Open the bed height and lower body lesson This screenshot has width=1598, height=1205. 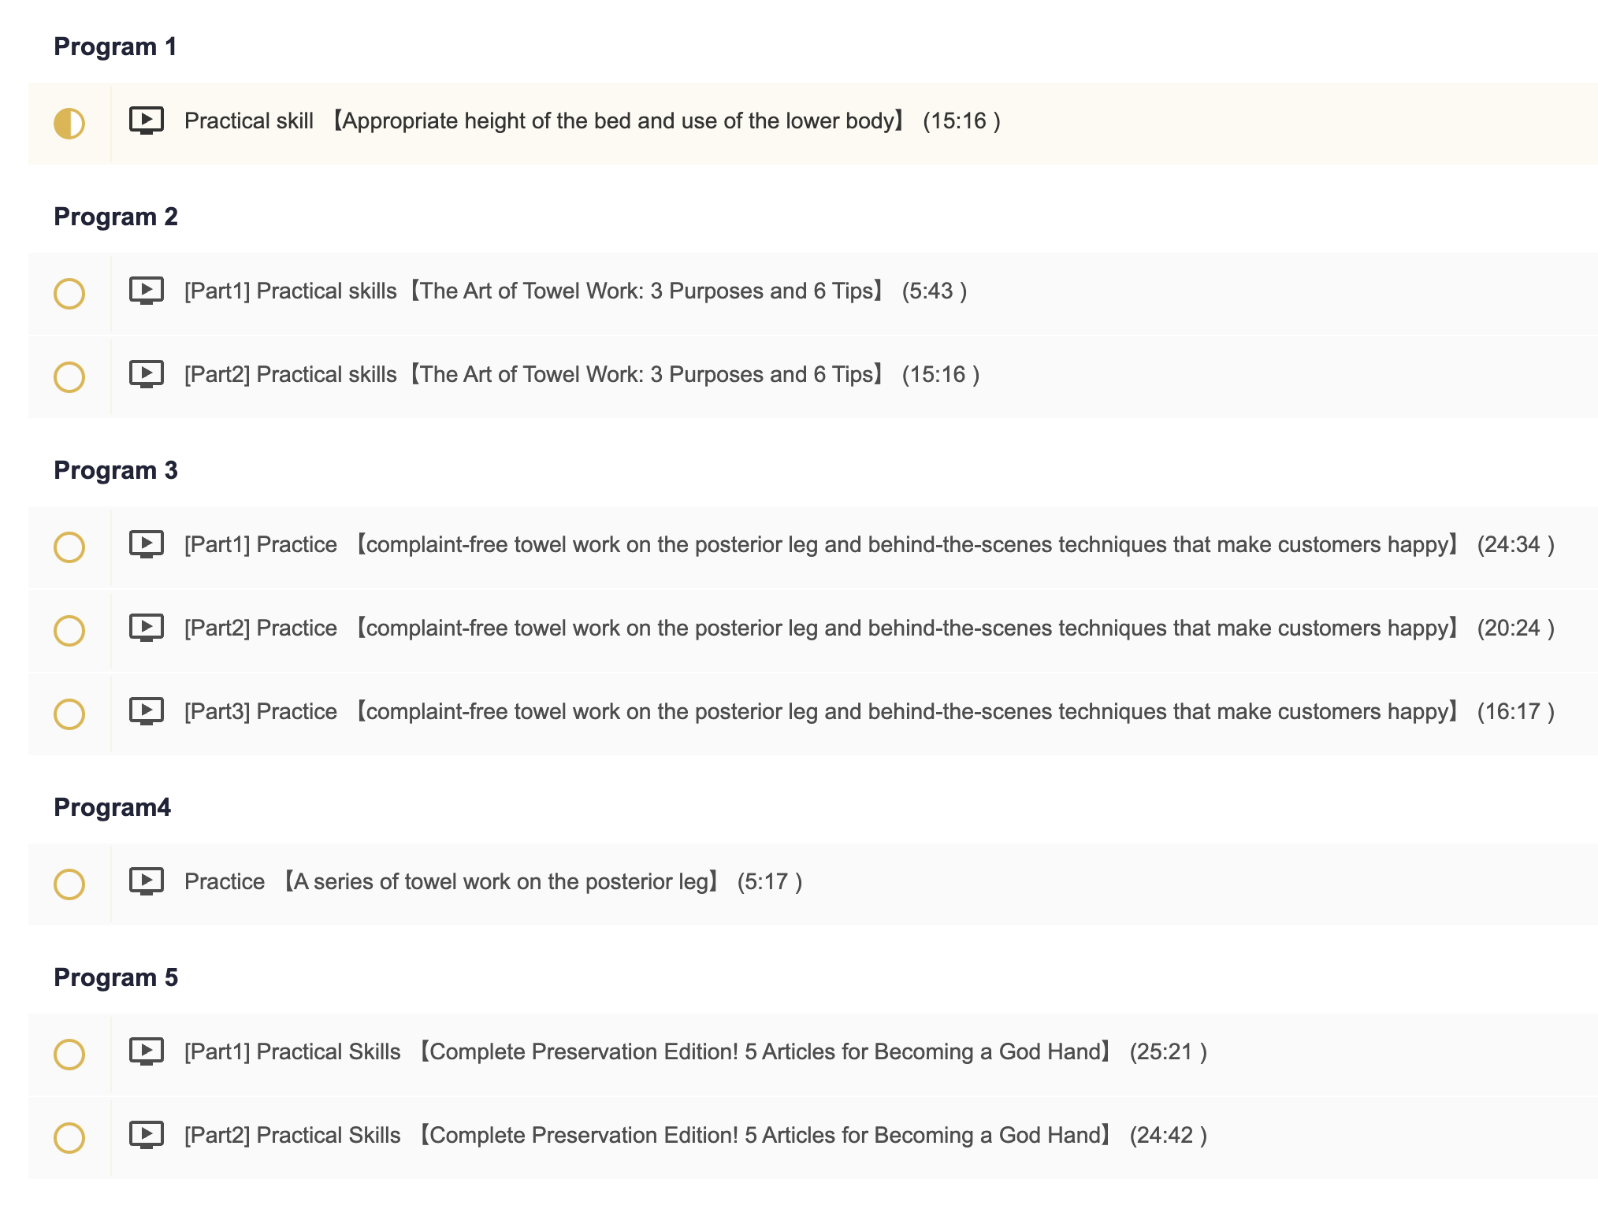pos(593,121)
